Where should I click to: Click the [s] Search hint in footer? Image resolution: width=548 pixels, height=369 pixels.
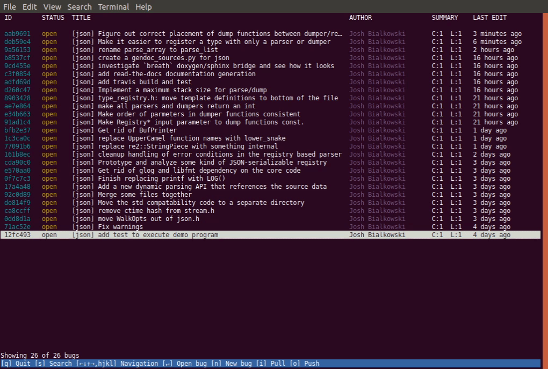point(53,364)
